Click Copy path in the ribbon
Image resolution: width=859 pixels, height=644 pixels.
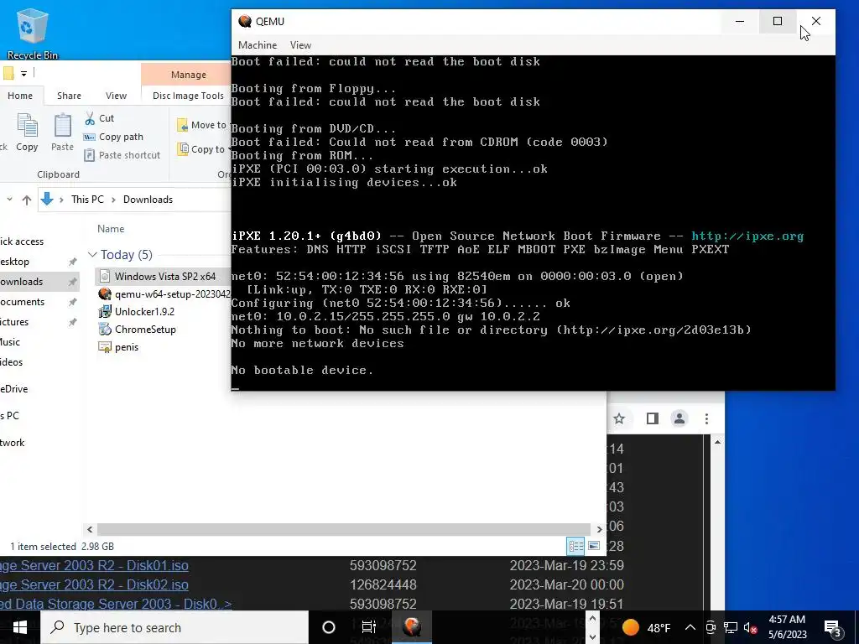point(113,137)
